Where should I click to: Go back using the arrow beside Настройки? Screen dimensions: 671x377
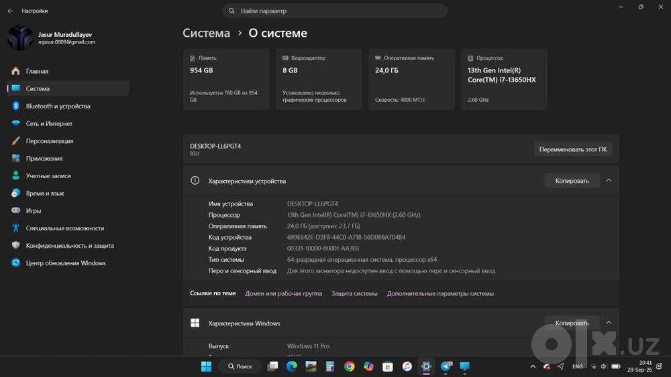point(10,11)
